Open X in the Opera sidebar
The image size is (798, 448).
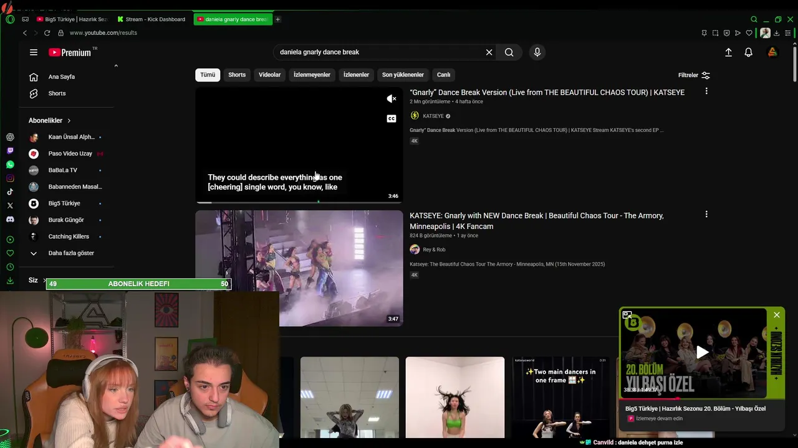pyautogui.click(x=10, y=205)
